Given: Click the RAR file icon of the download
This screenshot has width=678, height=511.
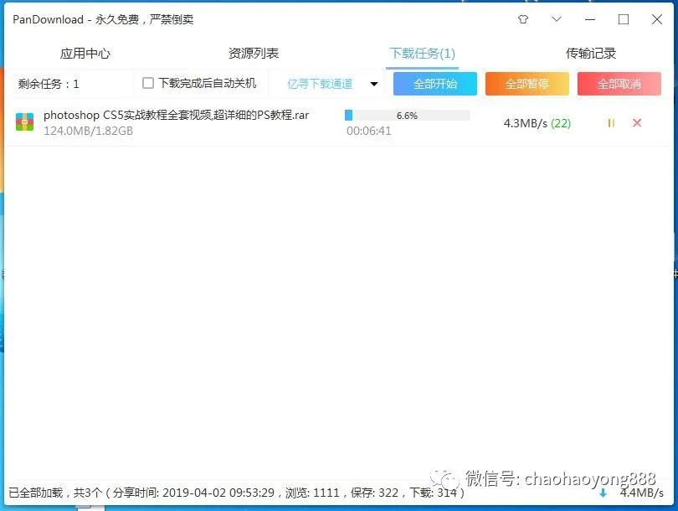Looking at the screenshot, I should coord(26,122).
